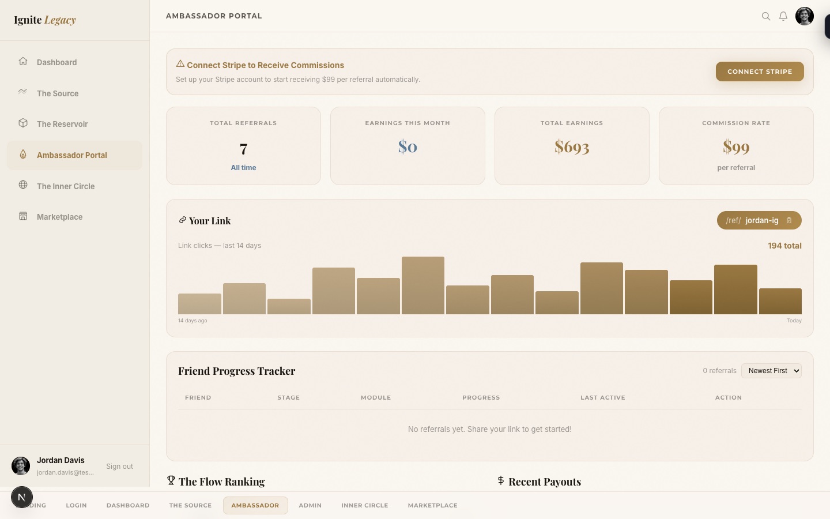Click the /ref/ jordan-ig referral link pill

754,220
